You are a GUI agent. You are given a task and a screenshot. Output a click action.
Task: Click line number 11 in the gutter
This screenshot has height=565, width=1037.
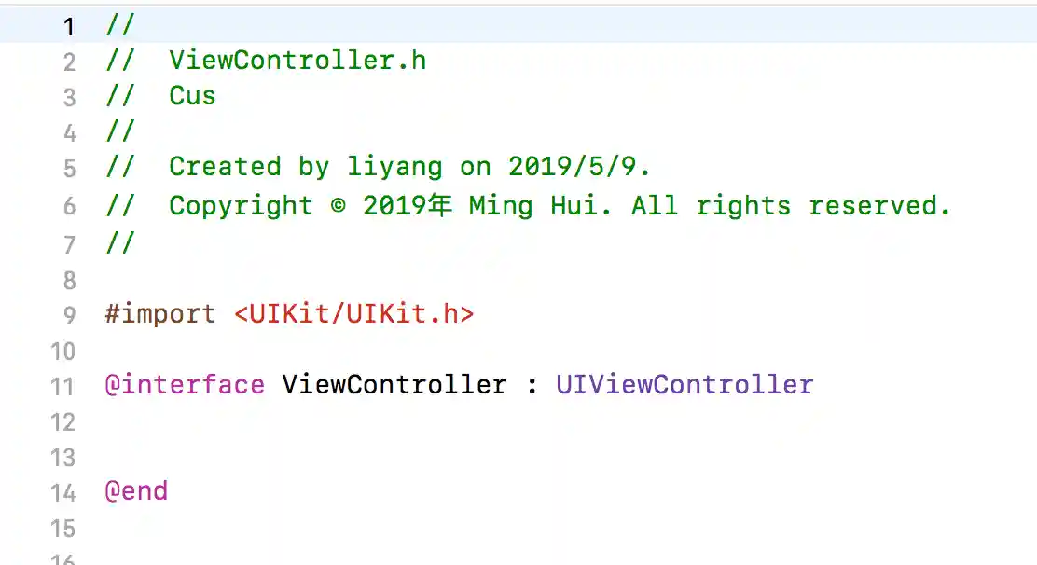coord(62,387)
